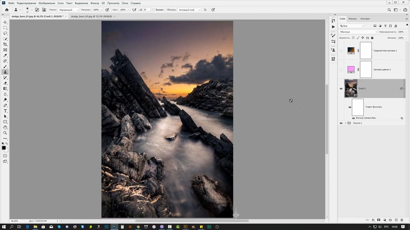Screen dimensions: 410x230
Task: Select the Lasso tool
Action: pyautogui.click(x=5, y=33)
